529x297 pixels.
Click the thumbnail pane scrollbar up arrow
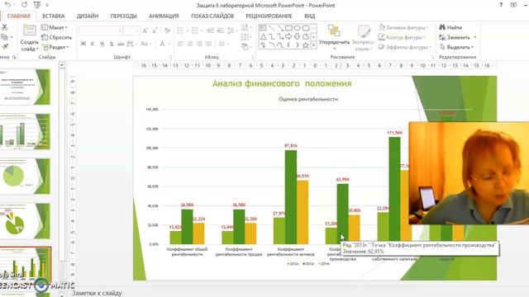(62, 65)
